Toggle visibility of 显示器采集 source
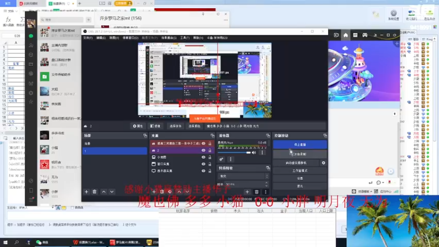The width and height of the screenshot is (439, 247). [204, 171]
